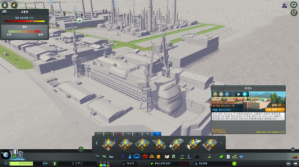This screenshot has width=299, height=167.
Task: Open the city info views globe button
Action: tap(5, 155)
